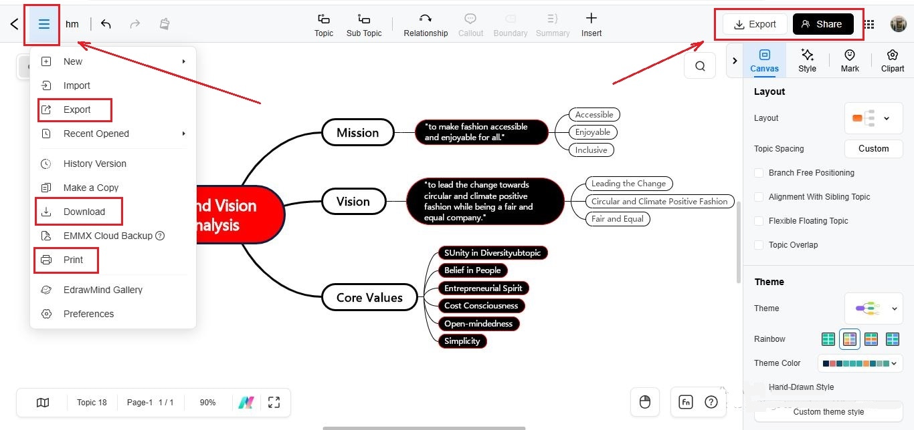Viewport: 914px width, 430px height.
Task: Click the undo arrow icon
Action: [106, 24]
